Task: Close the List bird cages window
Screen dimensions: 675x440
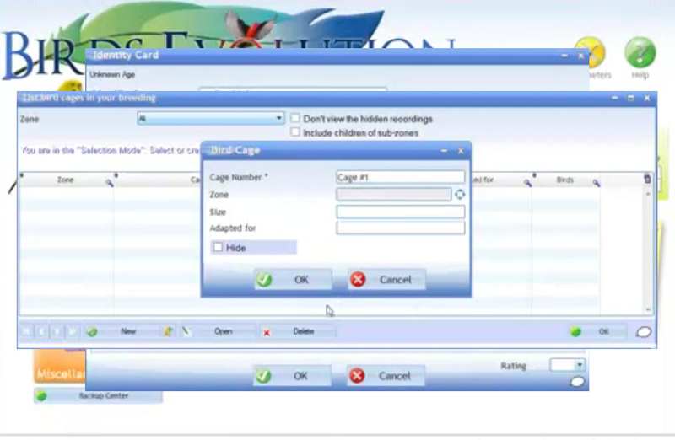Action: coord(647,98)
